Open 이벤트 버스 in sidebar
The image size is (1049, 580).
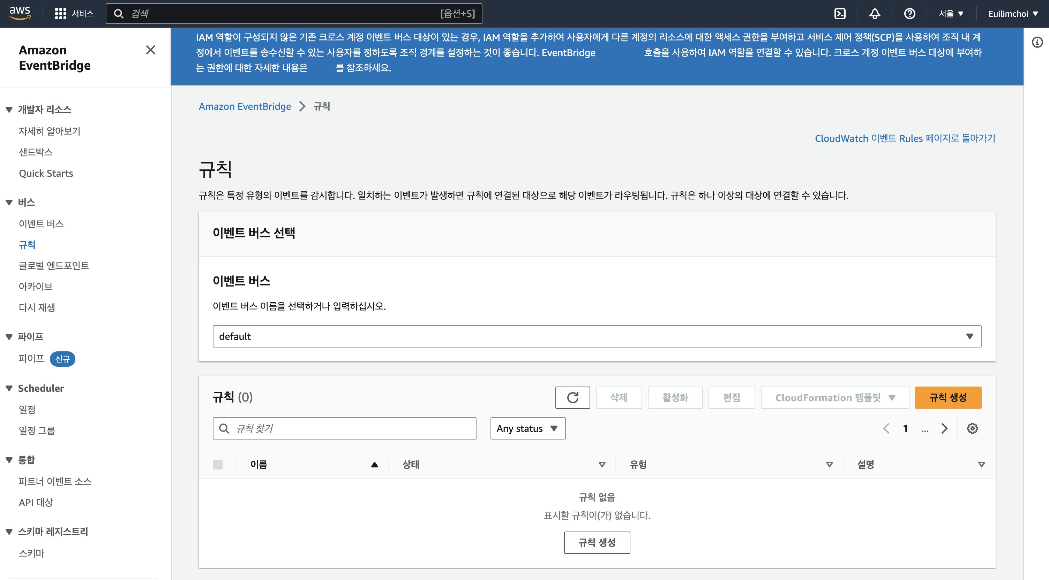41,223
